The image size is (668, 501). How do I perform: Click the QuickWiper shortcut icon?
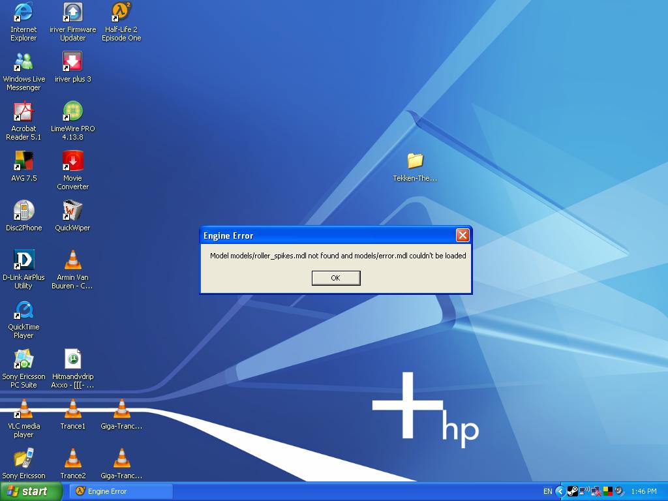[73, 216]
